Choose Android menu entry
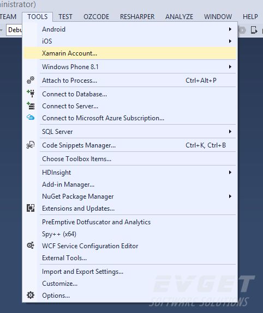 [x=130, y=29]
